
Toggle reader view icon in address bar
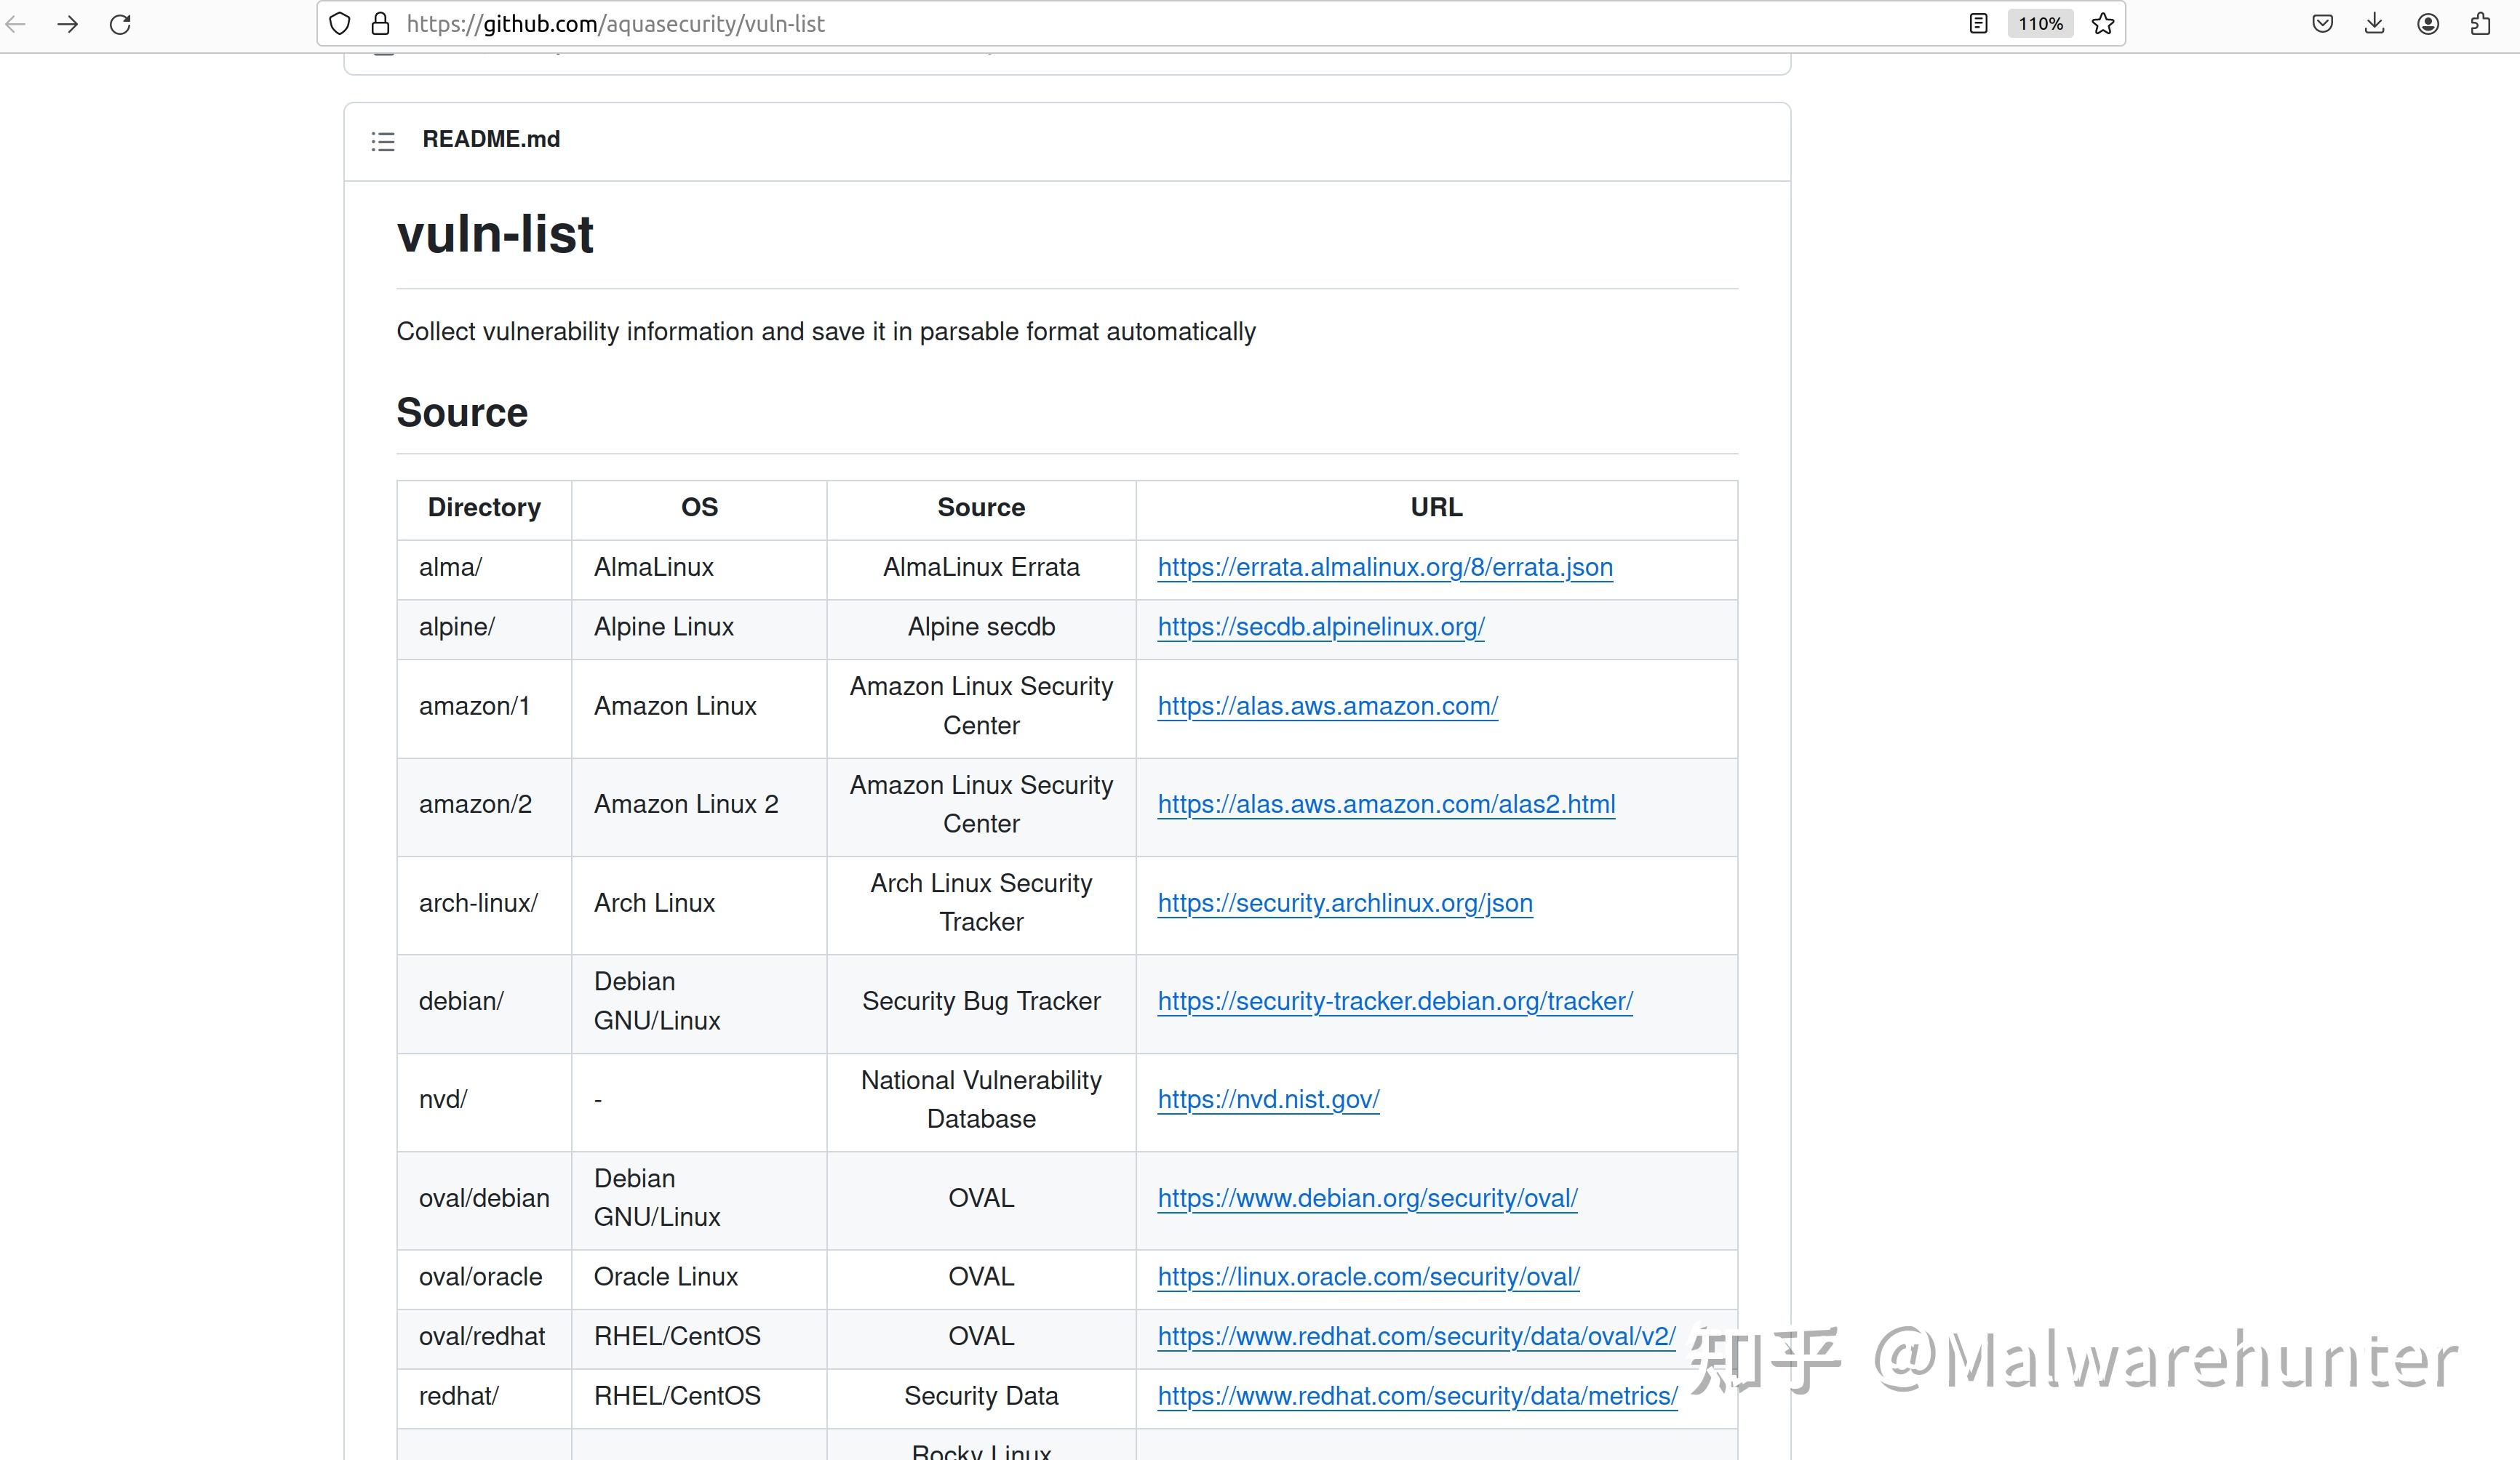[x=1978, y=24]
